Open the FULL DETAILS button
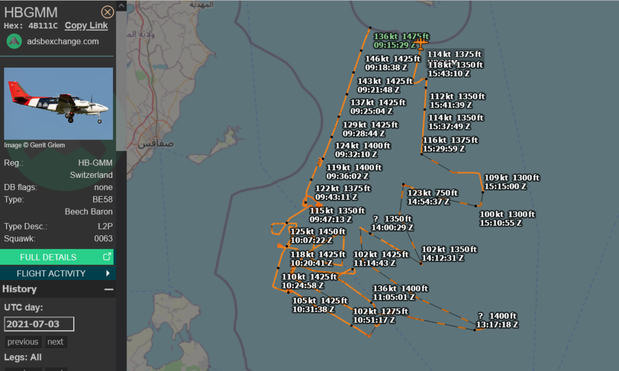 (48, 257)
